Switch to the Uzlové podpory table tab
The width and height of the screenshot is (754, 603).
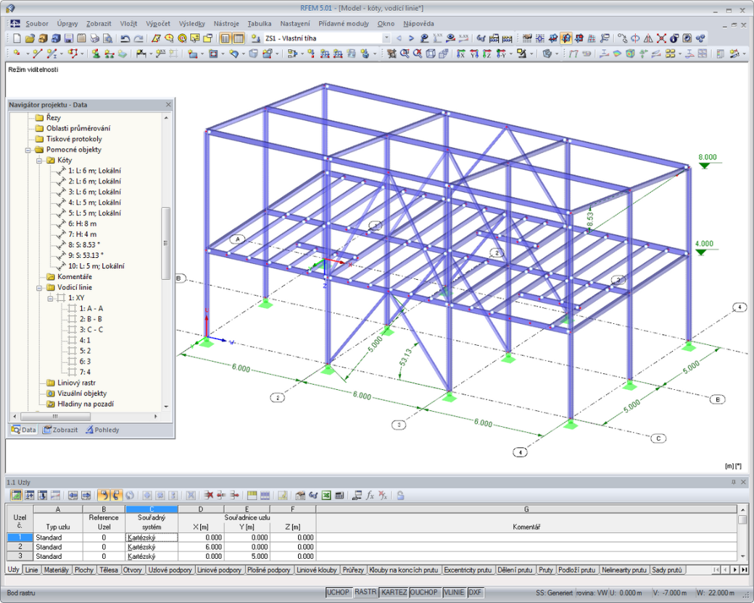(x=170, y=570)
